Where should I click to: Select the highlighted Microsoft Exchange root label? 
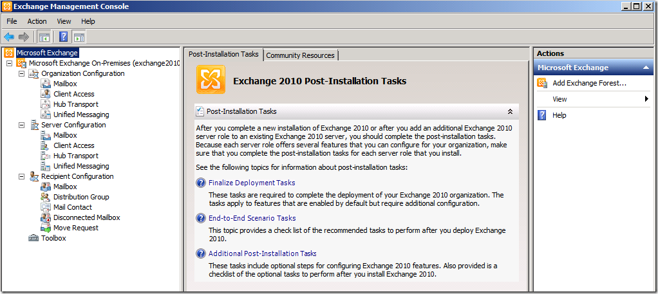48,53
